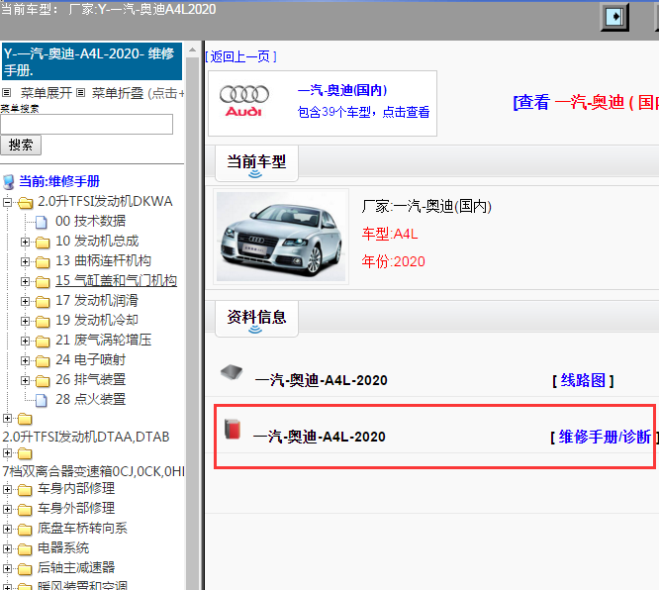Expand the 10 发动机总成 node
Image resolution: width=659 pixels, height=590 pixels.
coord(25,242)
